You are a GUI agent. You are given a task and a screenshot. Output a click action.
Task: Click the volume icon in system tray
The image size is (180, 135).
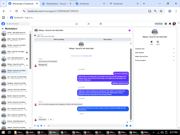(x=162, y=132)
